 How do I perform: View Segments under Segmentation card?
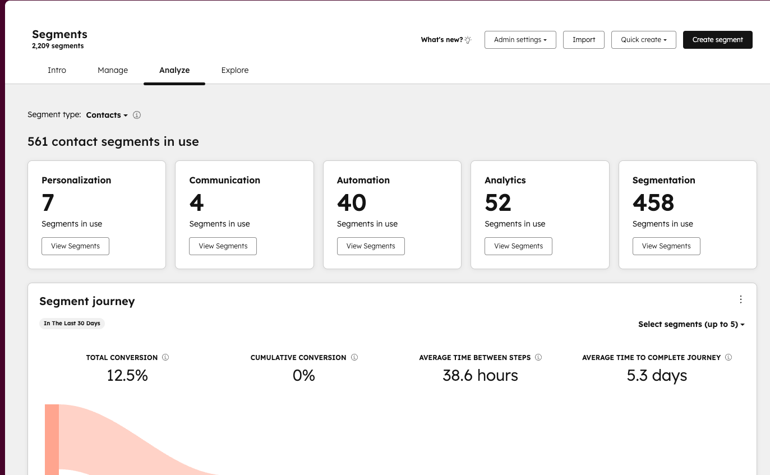pos(666,246)
